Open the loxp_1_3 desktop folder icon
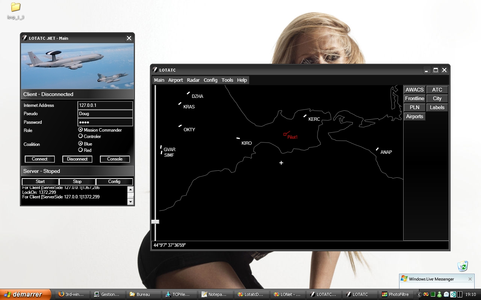 [x=15, y=7]
